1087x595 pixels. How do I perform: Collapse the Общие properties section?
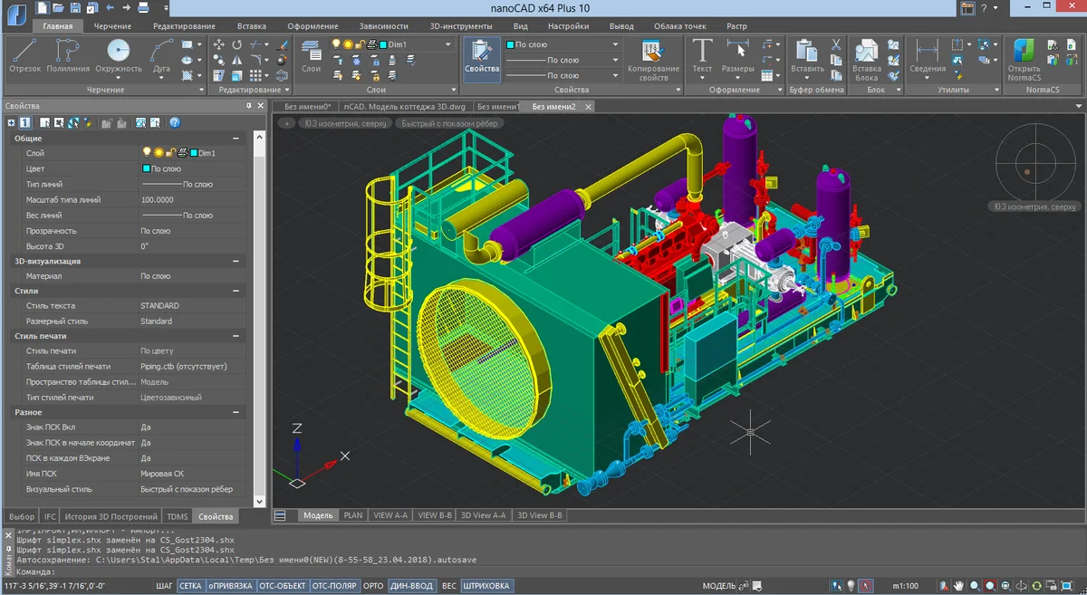click(236, 139)
